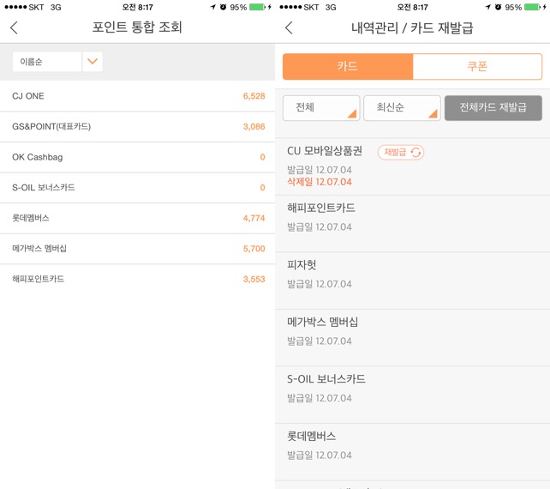Tap alarm icon in left status bar
Image resolution: width=550 pixels, height=489 pixels.
pyautogui.click(x=223, y=7)
